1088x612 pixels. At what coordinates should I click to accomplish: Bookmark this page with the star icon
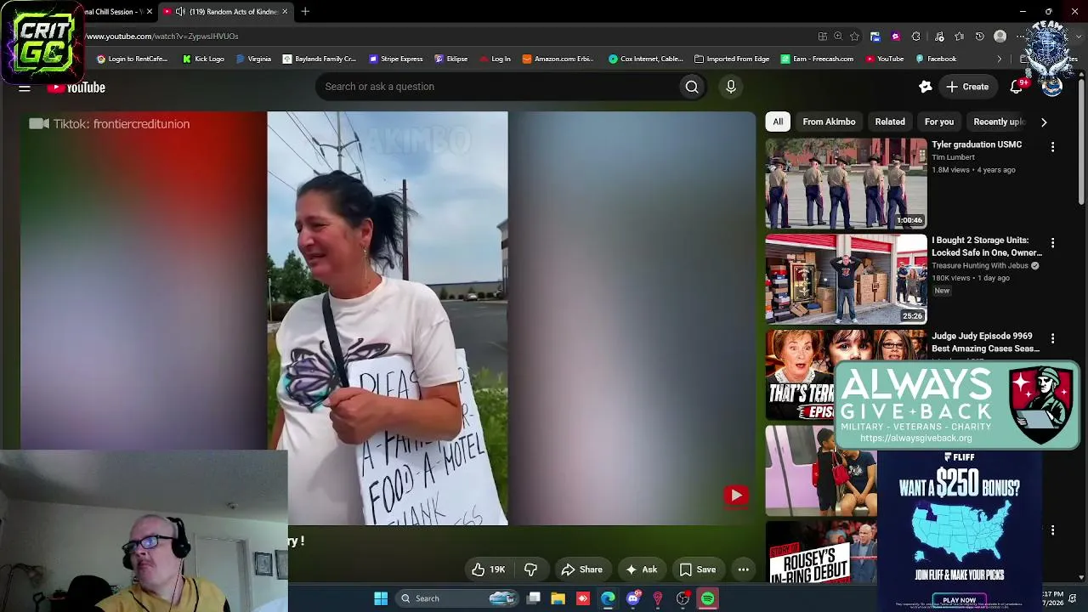854,37
